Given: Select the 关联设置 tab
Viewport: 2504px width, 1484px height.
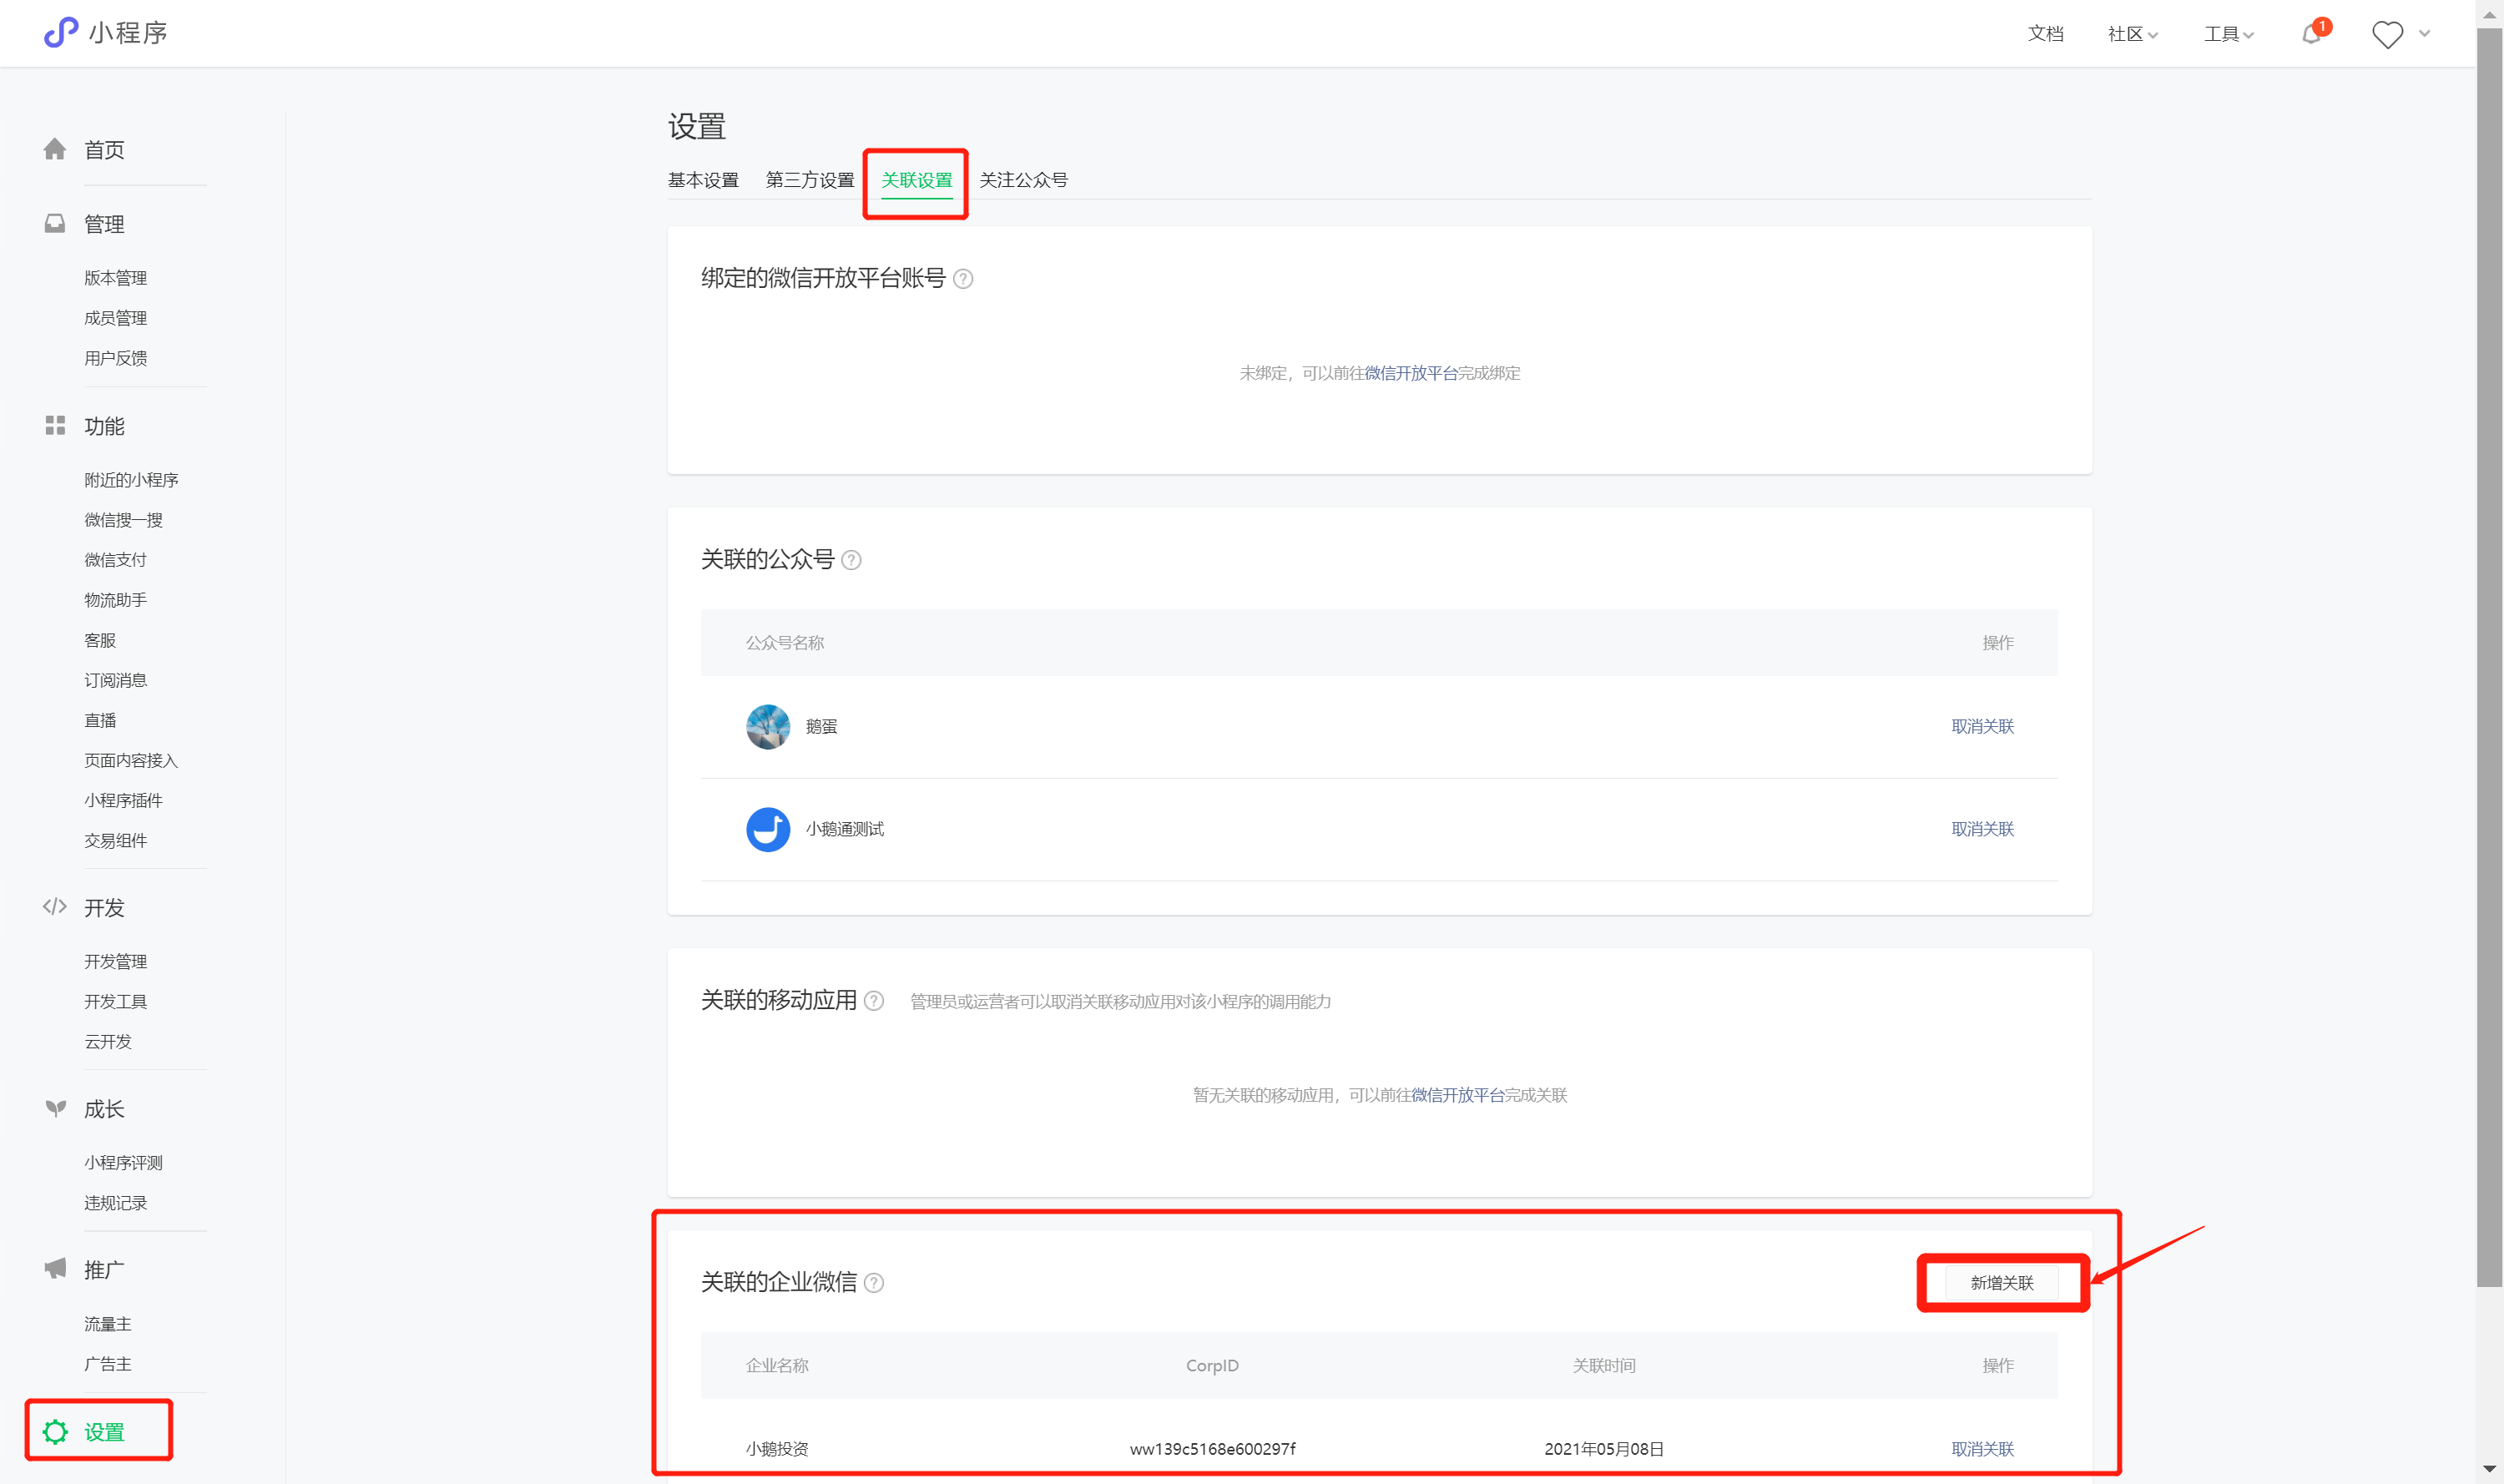Looking at the screenshot, I should pos(916,180).
